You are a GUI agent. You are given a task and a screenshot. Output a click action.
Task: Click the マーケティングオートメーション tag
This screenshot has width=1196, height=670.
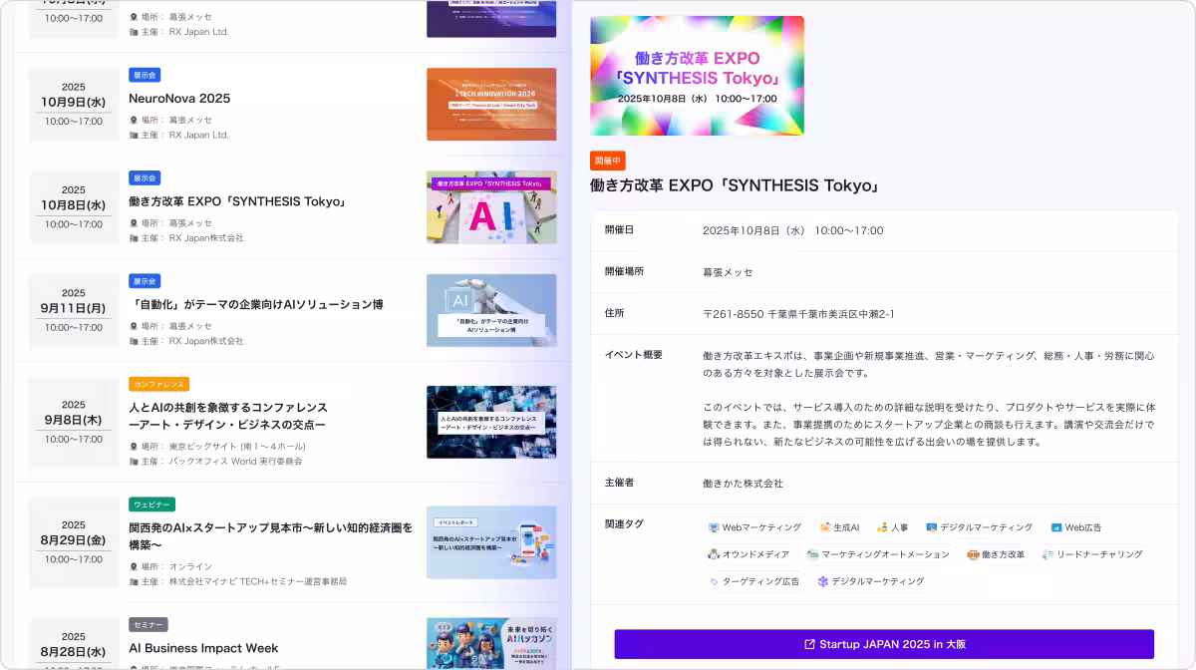[x=881, y=553]
